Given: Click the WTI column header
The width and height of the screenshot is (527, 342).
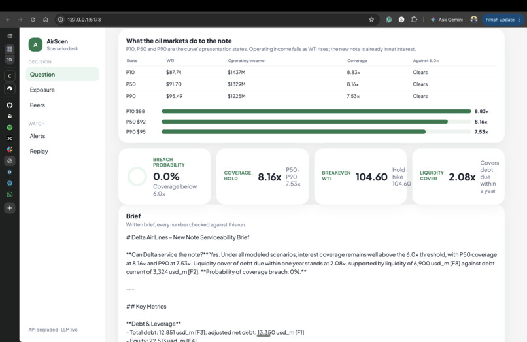Looking at the screenshot, I should tap(170, 61).
